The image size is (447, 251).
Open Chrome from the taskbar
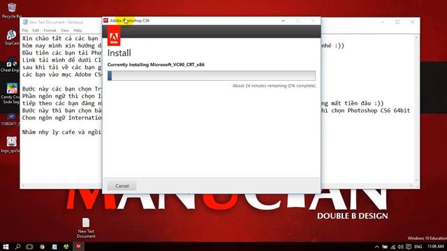pyautogui.click(x=42, y=246)
